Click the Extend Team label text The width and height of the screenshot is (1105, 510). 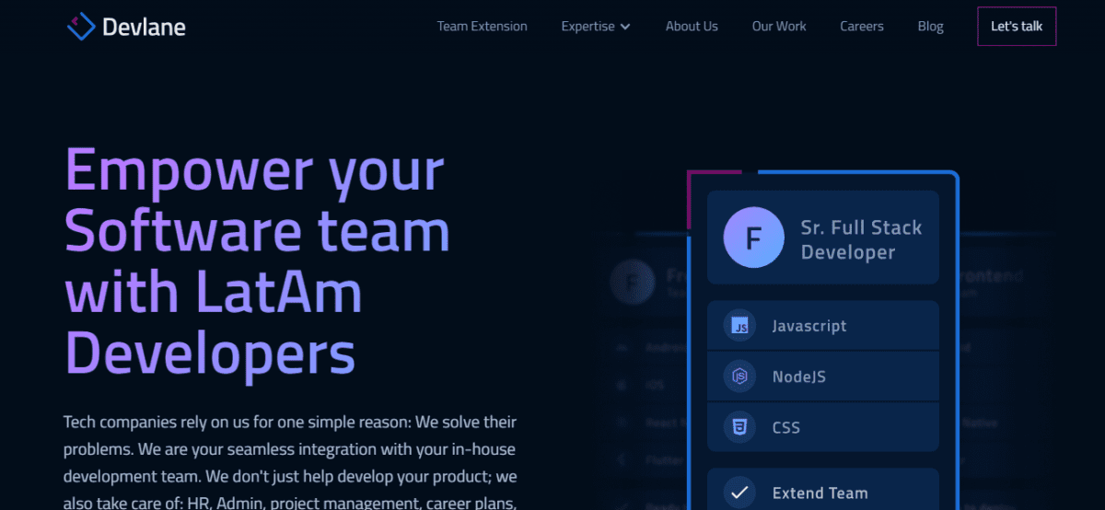pos(820,493)
